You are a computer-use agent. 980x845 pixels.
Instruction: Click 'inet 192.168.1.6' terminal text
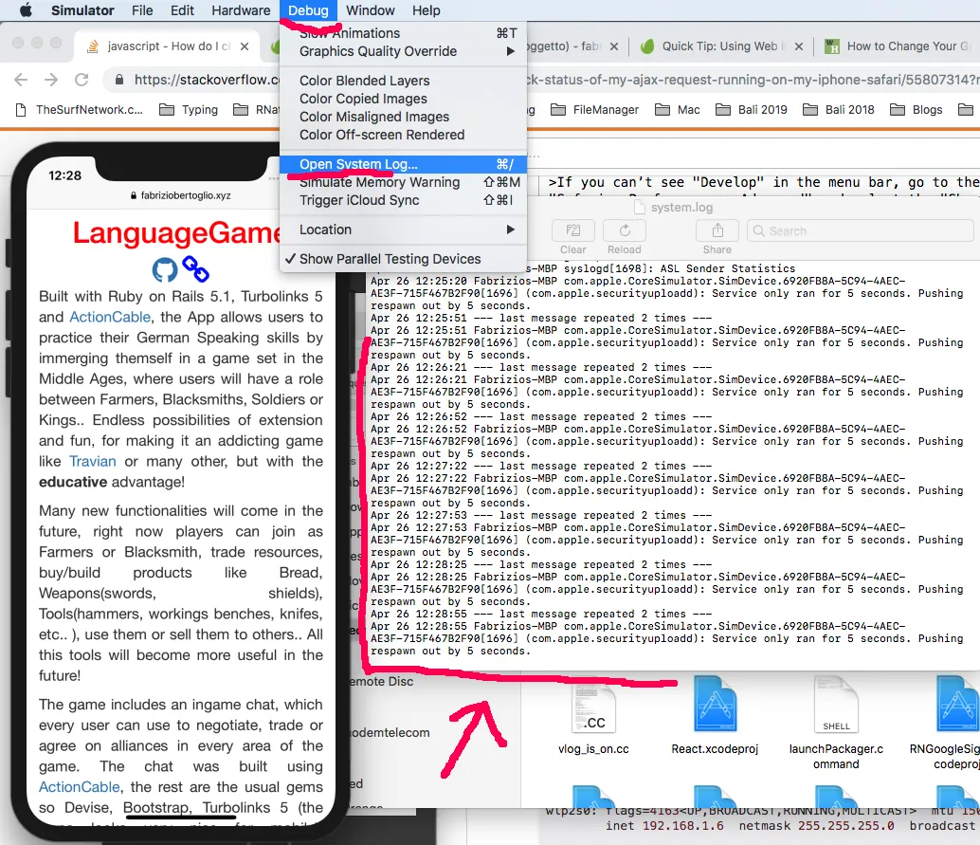(664, 826)
